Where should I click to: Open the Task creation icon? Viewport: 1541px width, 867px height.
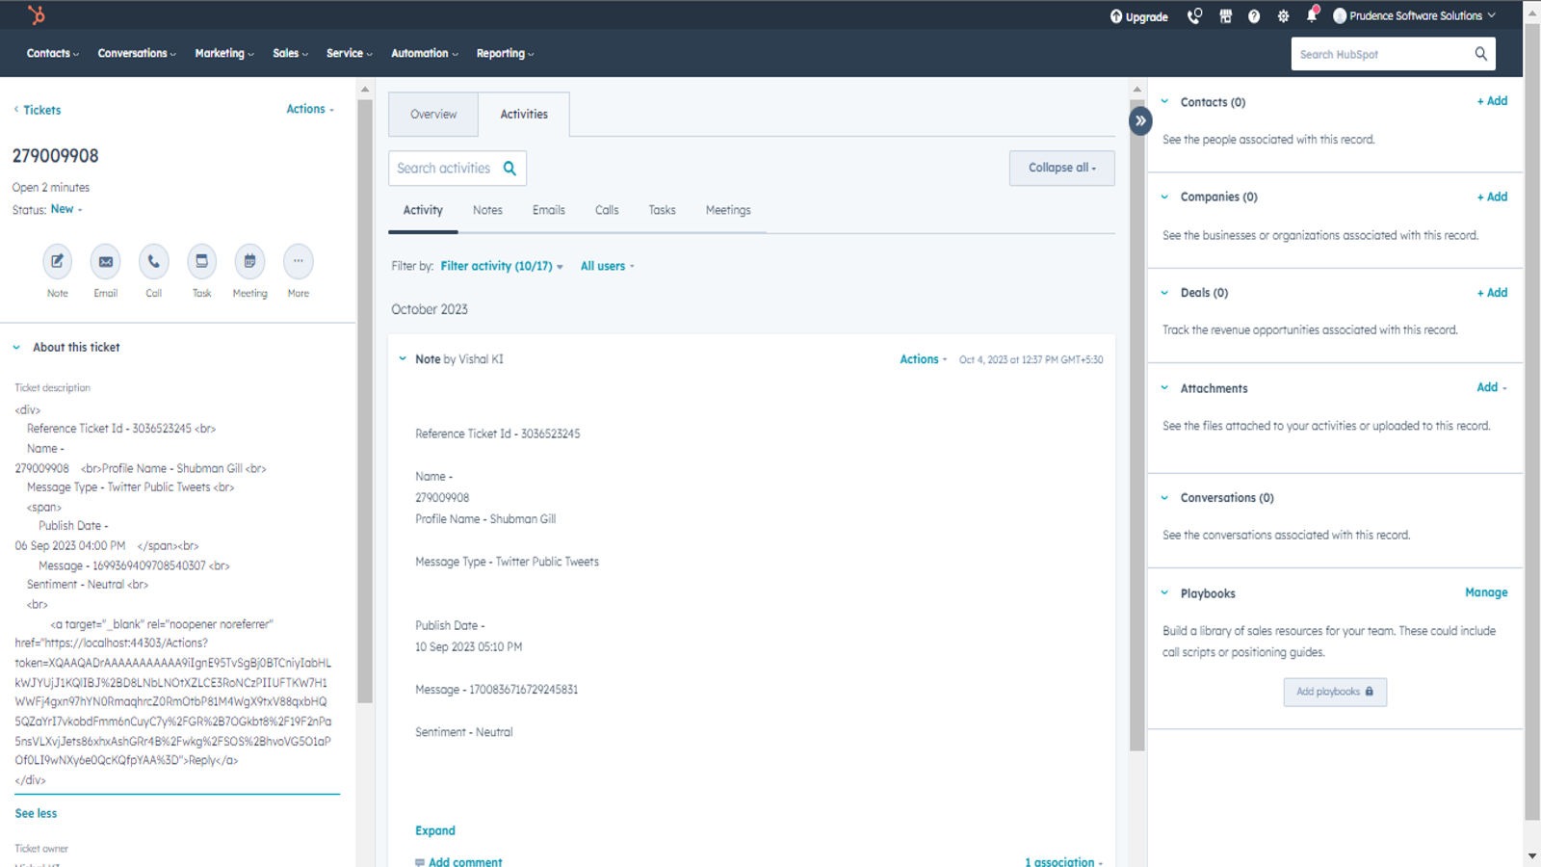(201, 261)
